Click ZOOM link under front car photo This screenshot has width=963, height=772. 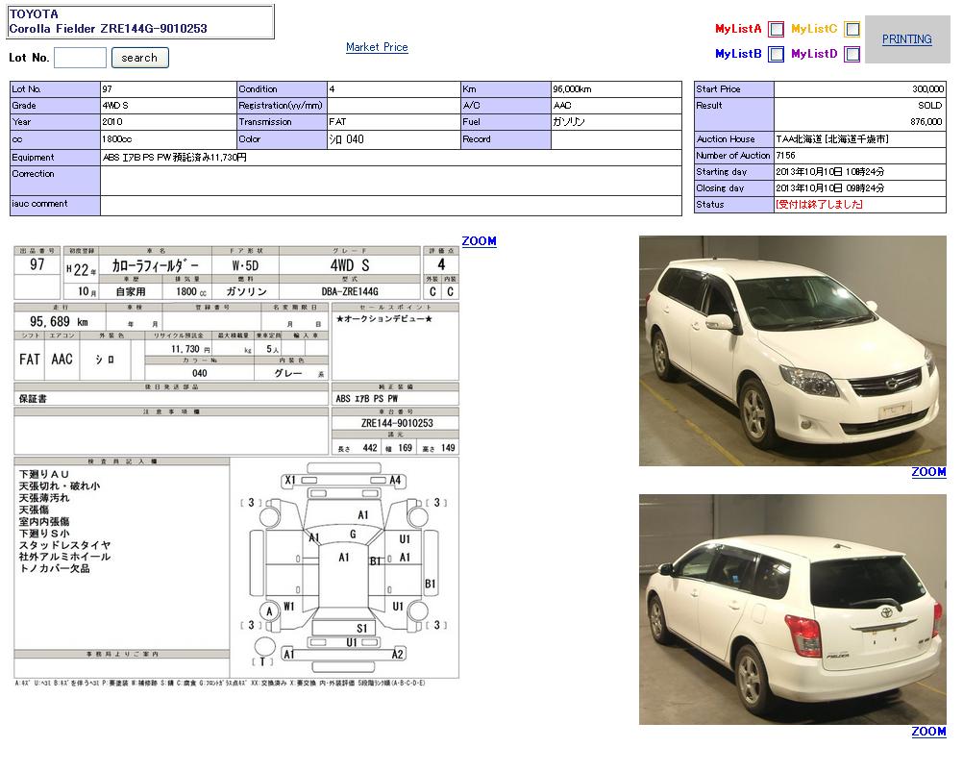[x=928, y=472]
